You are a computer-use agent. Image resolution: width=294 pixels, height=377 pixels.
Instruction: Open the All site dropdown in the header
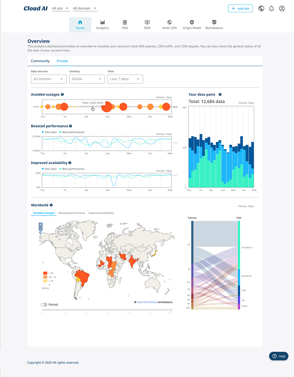coord(60,8)
